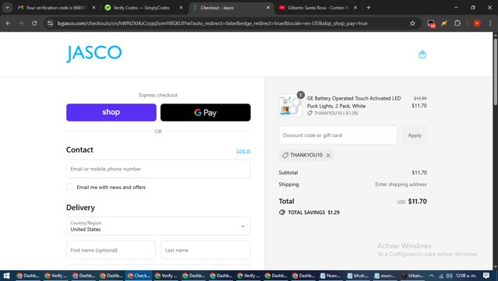Go back to the previous page
Screen dimensions: 498x281
9,23
